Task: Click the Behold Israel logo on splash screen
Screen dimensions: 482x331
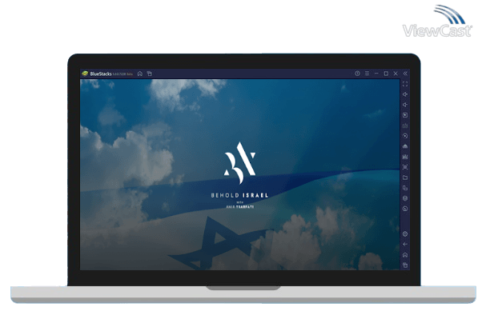Action: pos(239,164)
